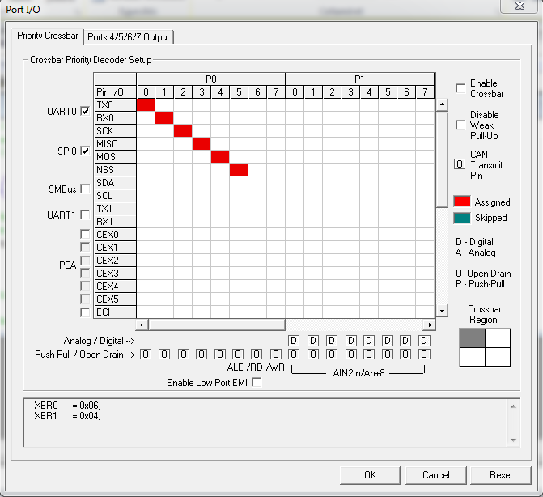Click the red MISO assigned cell at P0.3
The width and height of the screenshot is (543, 497).
(202, 144)
